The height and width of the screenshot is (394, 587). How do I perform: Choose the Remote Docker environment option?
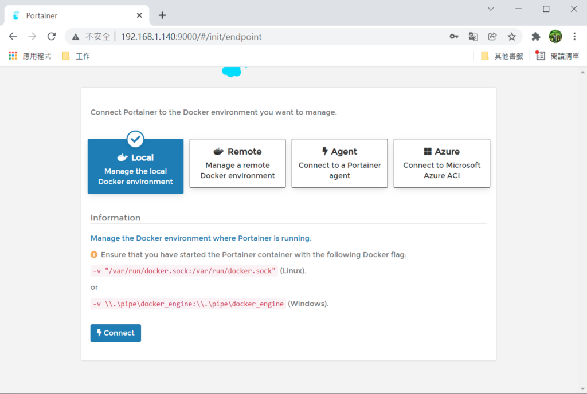click(237, 163)
